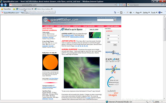Click the scrollbar up arrow
Image resolution: width=166 pixels, height=103 pixels.
point(164,16)
